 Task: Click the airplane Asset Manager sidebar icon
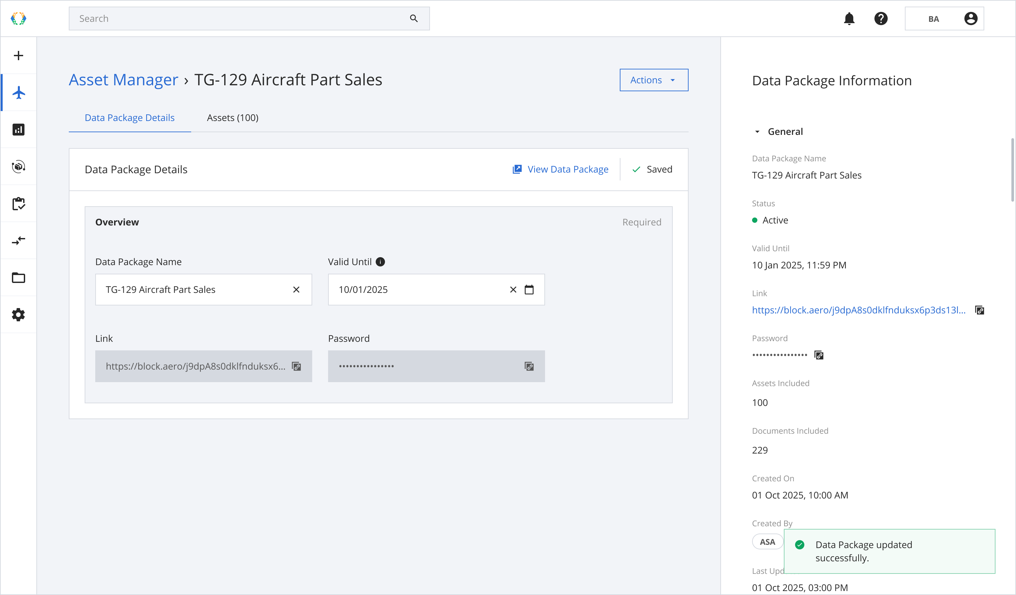[19, 93]
